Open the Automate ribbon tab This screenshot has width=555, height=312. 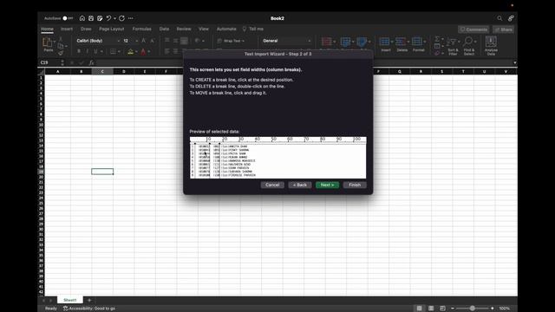pyautogui.click(x=226, y=29)
